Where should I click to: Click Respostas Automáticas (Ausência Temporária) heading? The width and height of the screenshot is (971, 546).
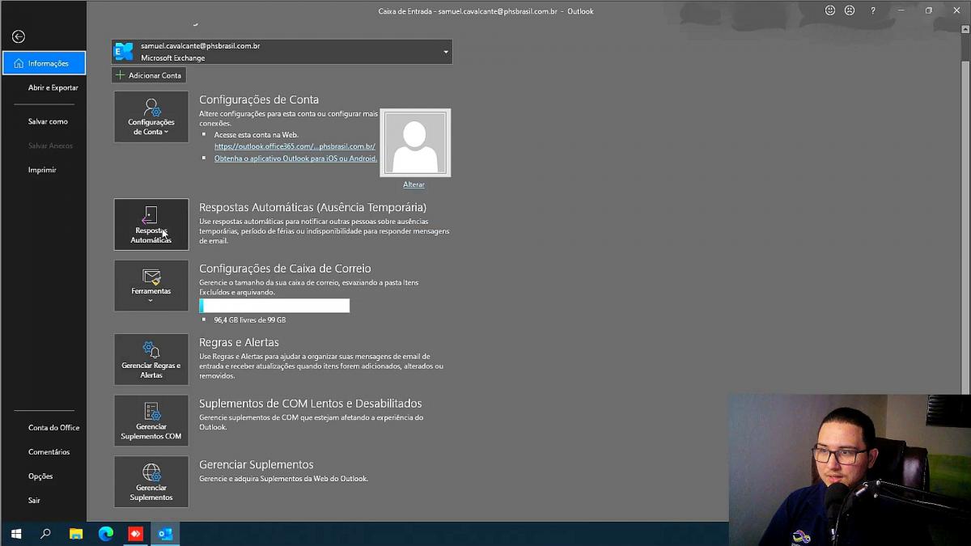point(312,207)
